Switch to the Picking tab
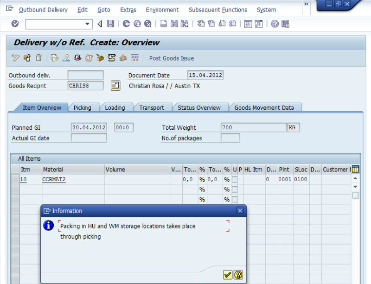 tap(83, 107)
